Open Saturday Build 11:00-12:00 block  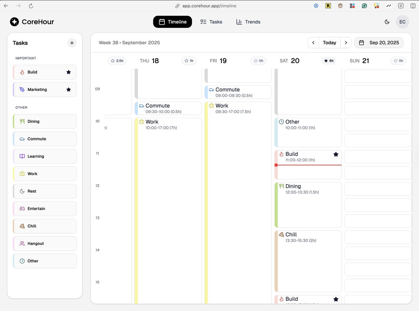point(308,165)
